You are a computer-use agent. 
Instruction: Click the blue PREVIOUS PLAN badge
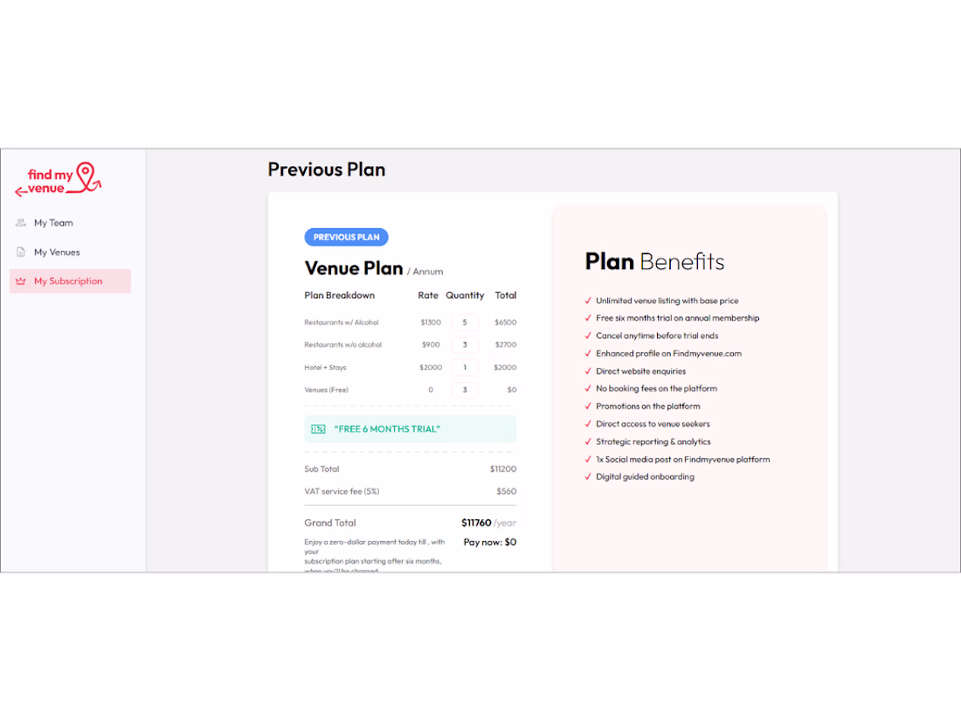pyautogui.click(x=346, y=237)
